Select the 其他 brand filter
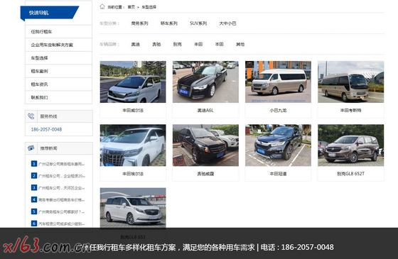Viewport: 398px width, 259px height. (x=240, y=44)
